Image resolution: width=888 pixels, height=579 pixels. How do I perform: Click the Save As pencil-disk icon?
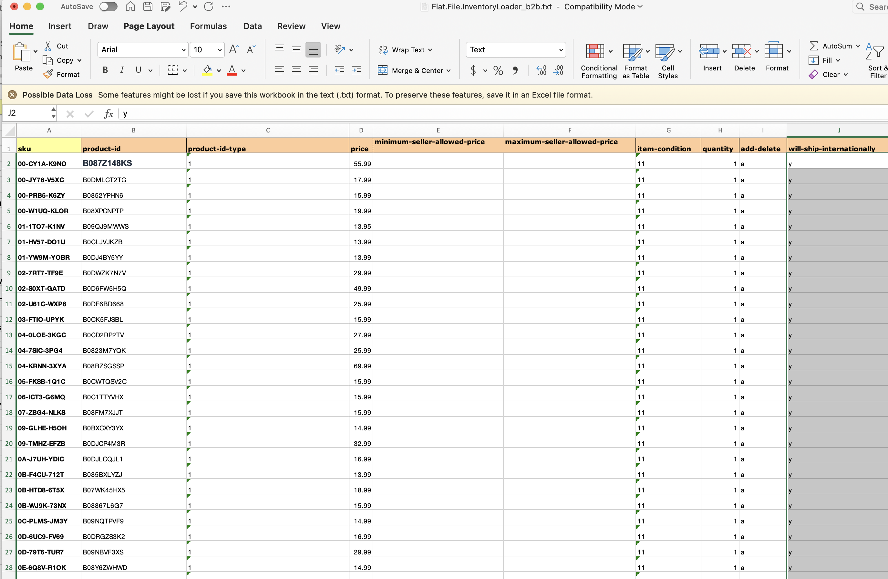tap(165, 6)
